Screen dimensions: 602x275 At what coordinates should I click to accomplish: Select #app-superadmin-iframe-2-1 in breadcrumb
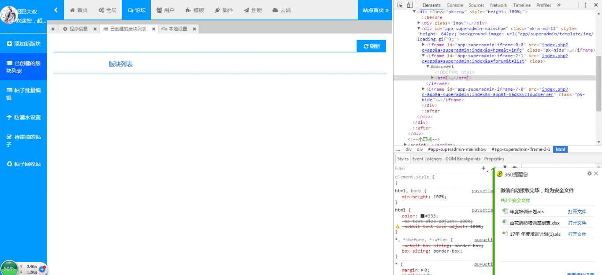tap(520, 149)
